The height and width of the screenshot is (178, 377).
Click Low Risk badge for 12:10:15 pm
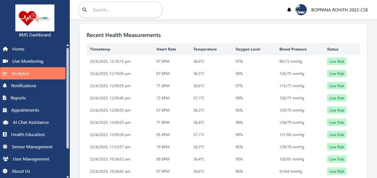(x=336, y=61)
